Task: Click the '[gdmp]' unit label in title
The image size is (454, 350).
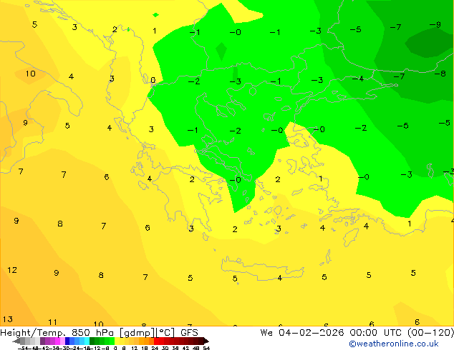Action: coord(137,333)
